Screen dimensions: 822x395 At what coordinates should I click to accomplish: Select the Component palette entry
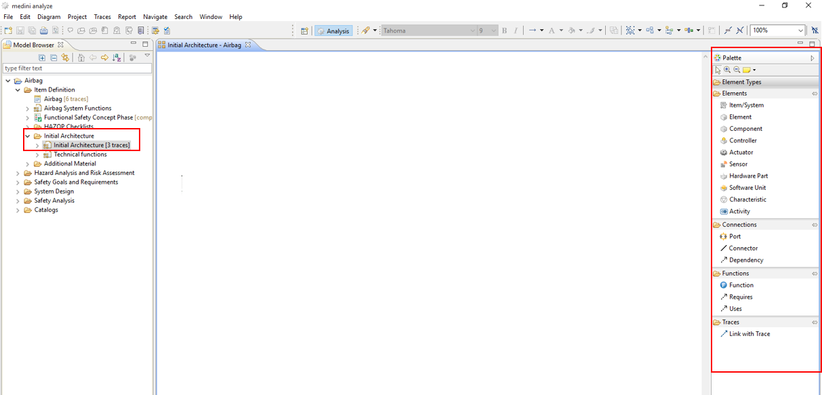[741, 129]
